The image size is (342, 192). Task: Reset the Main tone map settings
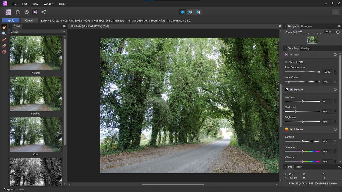[335, 54]
